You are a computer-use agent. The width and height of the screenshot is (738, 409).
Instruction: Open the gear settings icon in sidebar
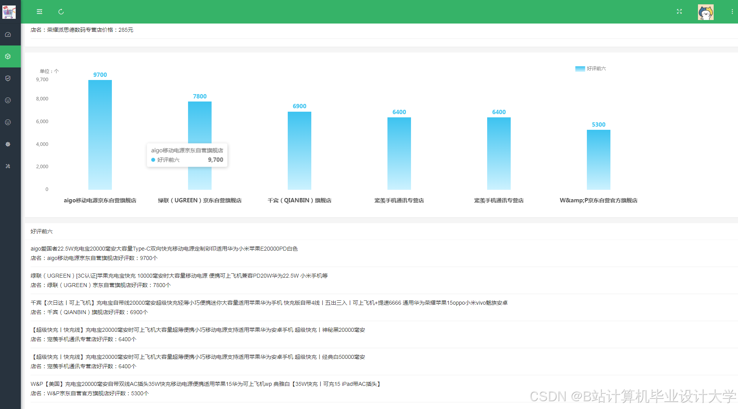[x=8, y=144]
